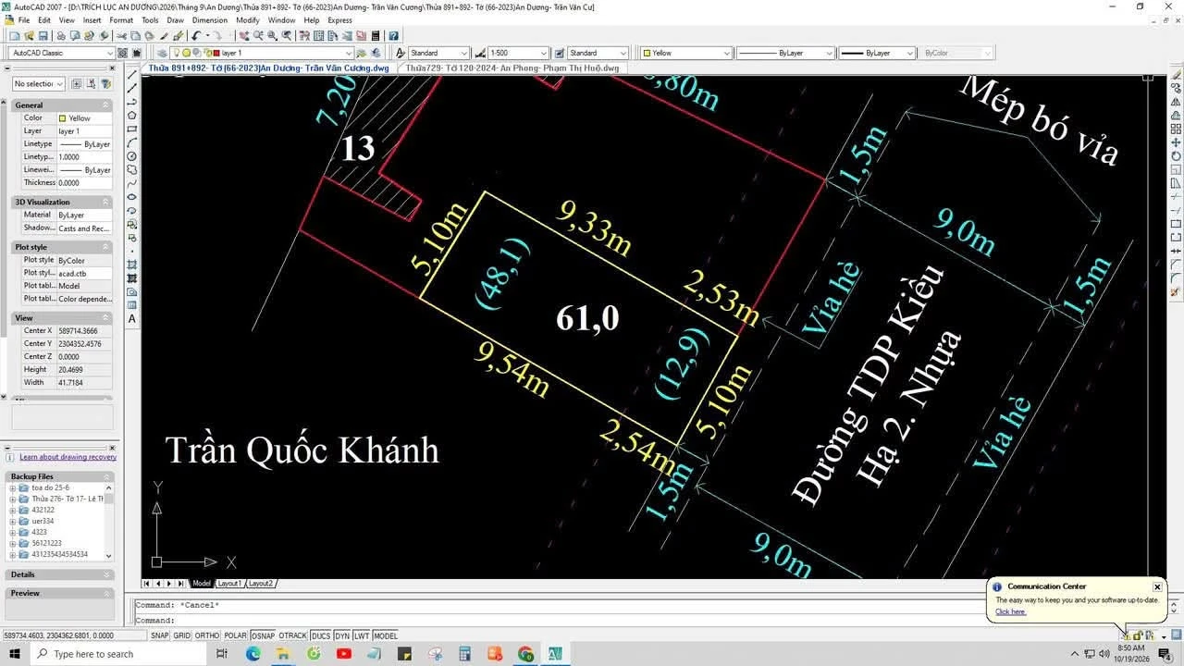
Task: Open the AutoCAD Classic workspace dropdown
Action: click(61, 53)
